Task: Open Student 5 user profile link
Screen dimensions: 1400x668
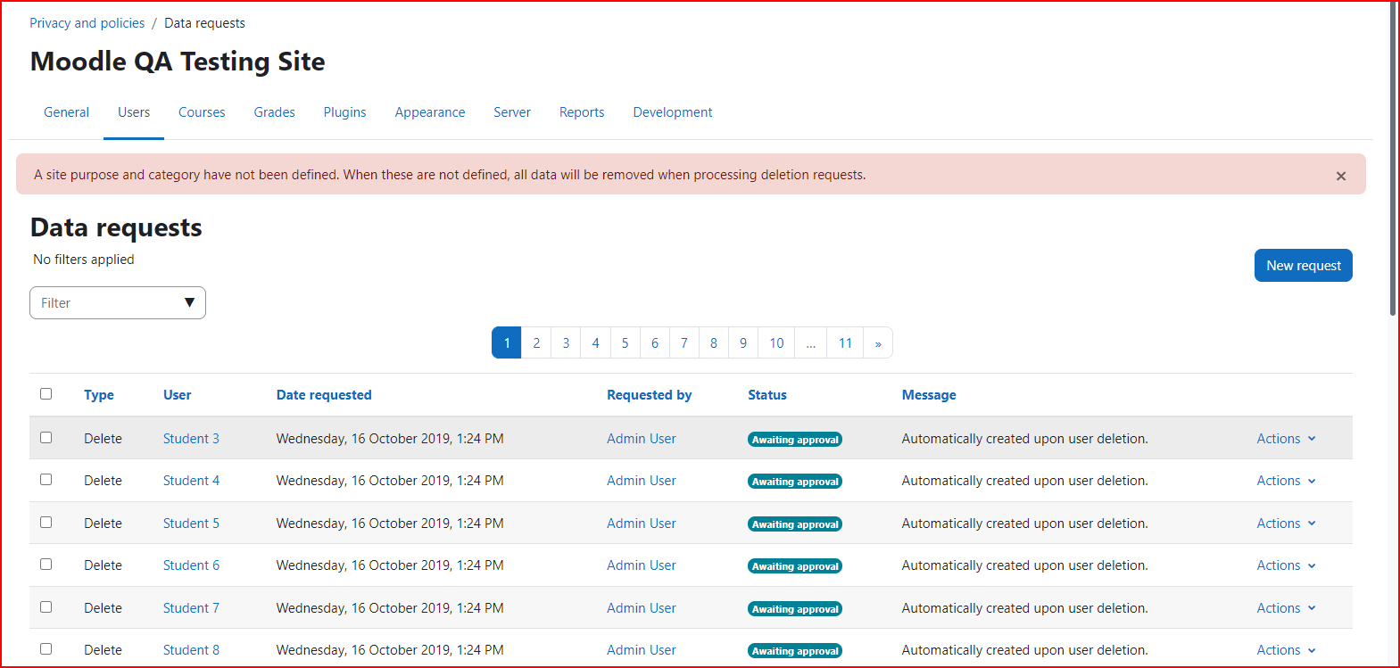Action: 191,524
